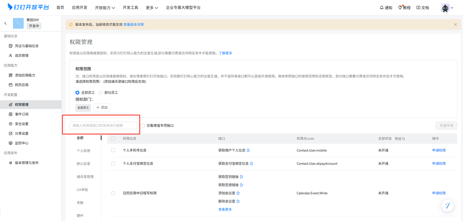Open the 文档 docs icon
The width and height of the screenshot is (463, 221).
pos(418,8)
